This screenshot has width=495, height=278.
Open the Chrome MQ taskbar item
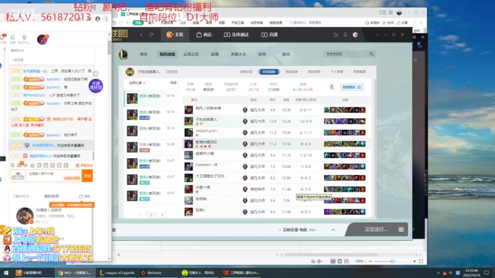coord(75,272)
